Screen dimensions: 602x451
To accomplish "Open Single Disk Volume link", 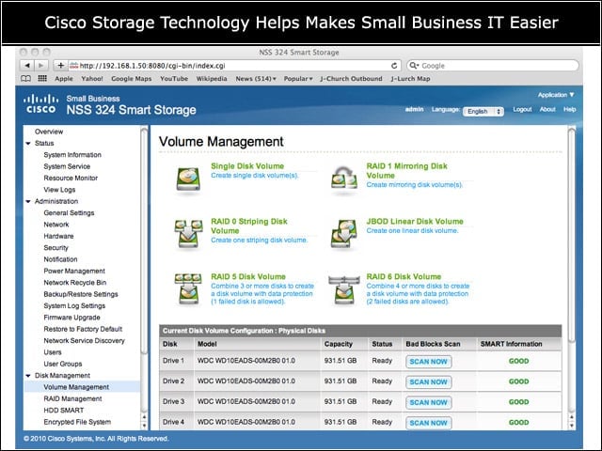I will tap(247, 166).
